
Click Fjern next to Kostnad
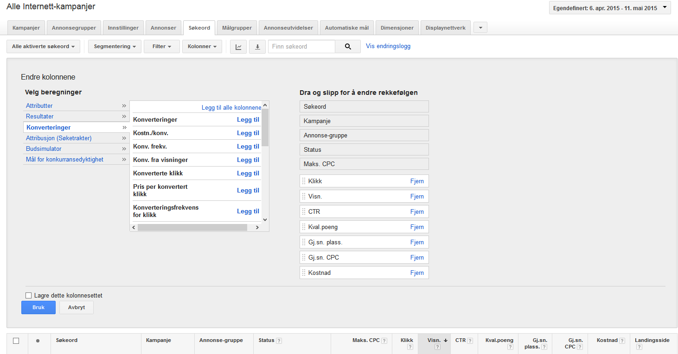coord(417,273)
